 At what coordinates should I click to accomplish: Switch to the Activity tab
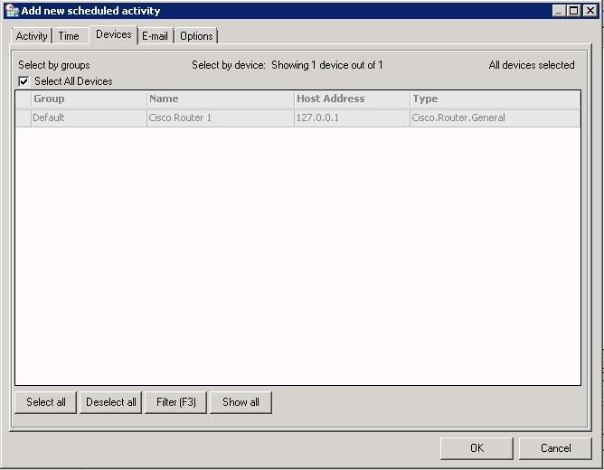pyautogui.click(x=32, y=36)
